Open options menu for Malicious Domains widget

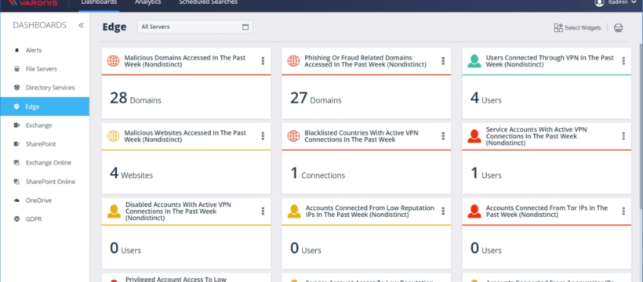point(263,61)
